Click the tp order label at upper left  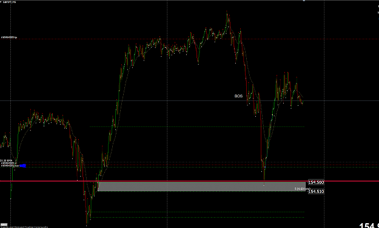[9, 37]
